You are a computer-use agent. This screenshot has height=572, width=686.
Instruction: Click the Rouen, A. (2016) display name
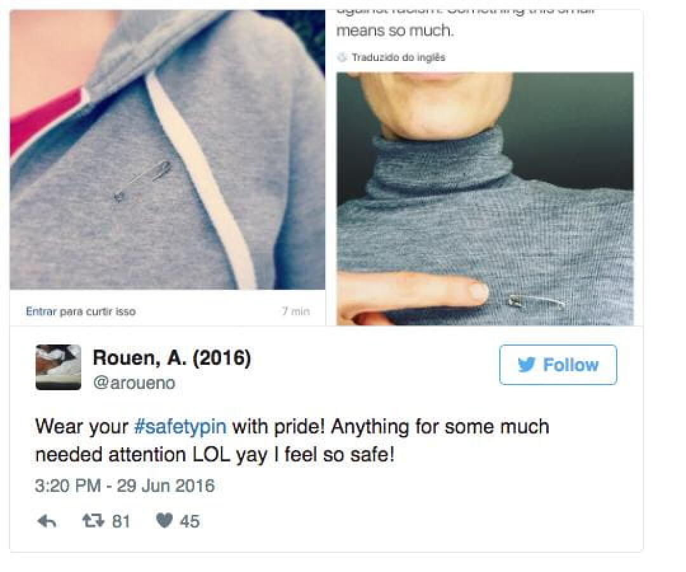(172, 358)
